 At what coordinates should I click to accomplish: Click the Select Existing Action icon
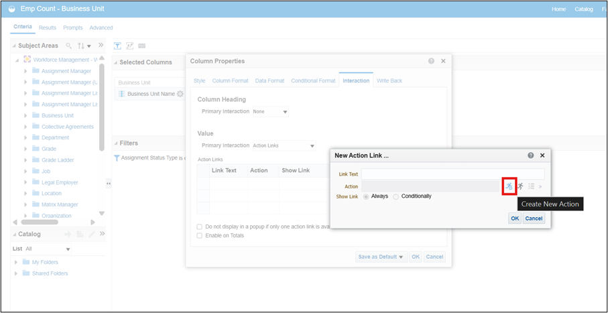520,186
